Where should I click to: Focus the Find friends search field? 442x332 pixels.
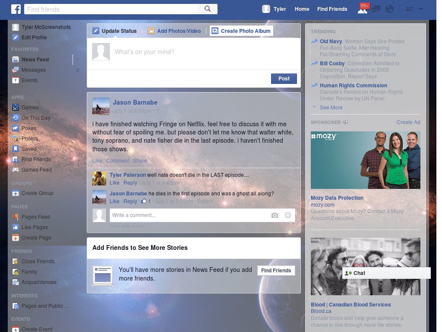coord(111,10)
